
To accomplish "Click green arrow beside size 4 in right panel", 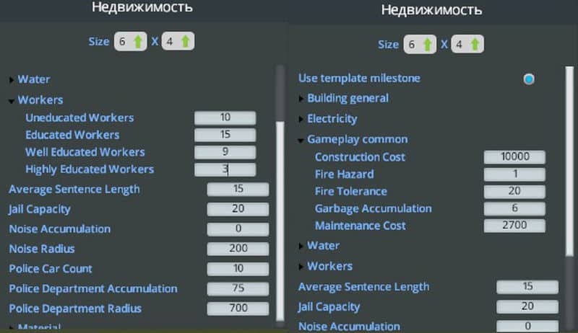I will point(474,44).
